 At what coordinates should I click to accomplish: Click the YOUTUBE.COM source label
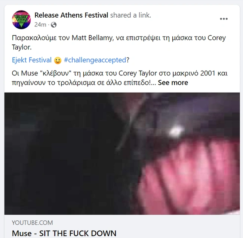point(32,223)
